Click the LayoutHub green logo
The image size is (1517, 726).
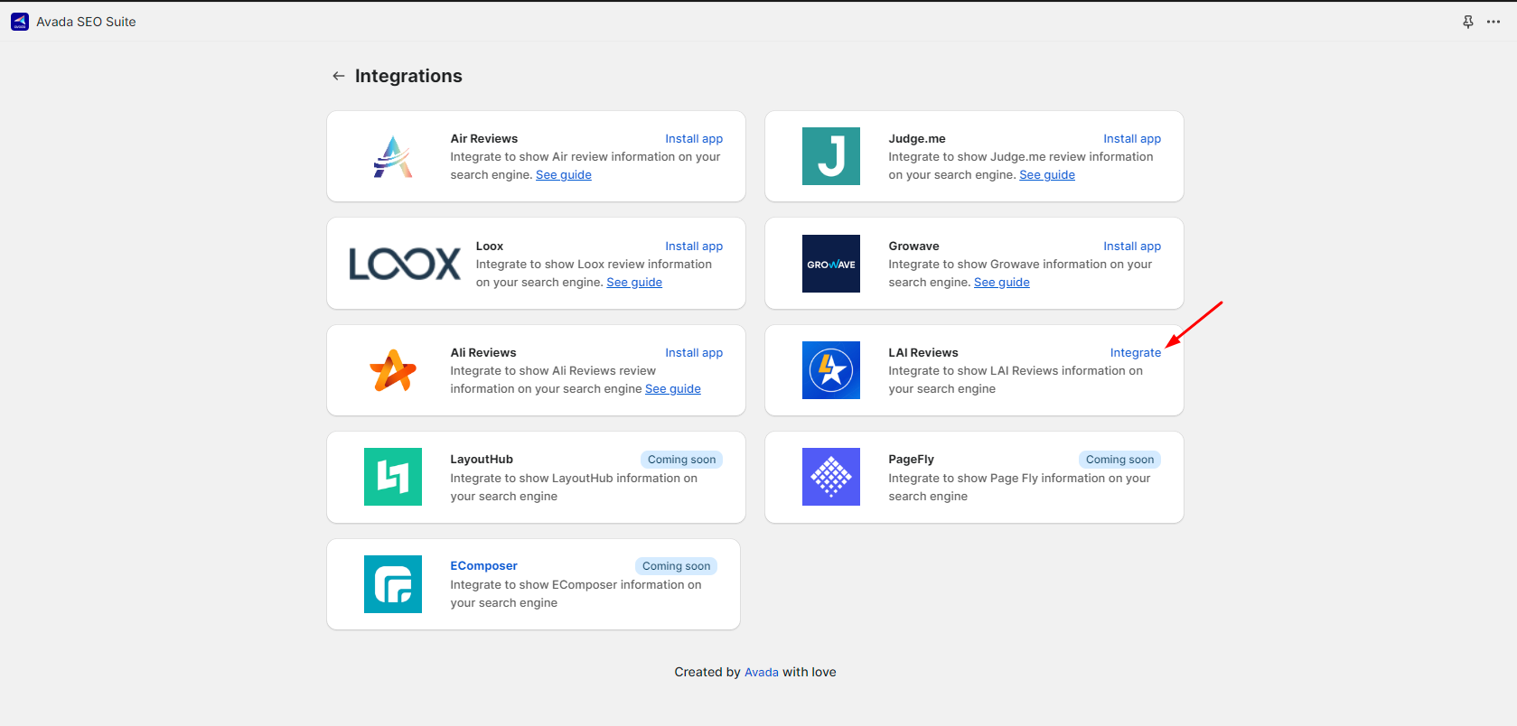pos(393,477)
